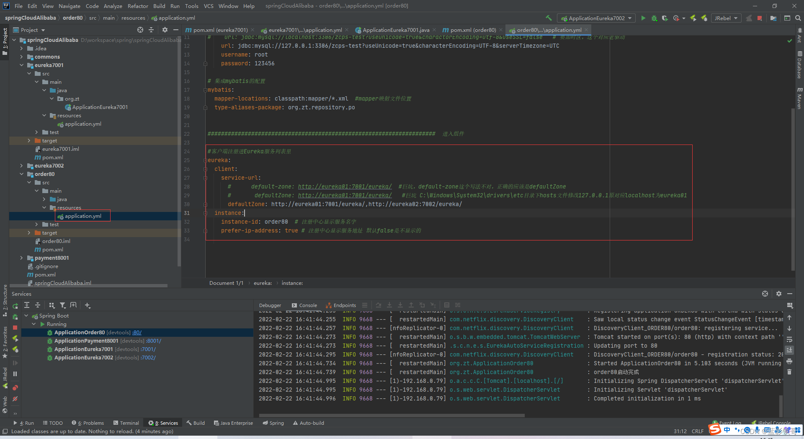Click Add Service plus icon

[88, 305]
